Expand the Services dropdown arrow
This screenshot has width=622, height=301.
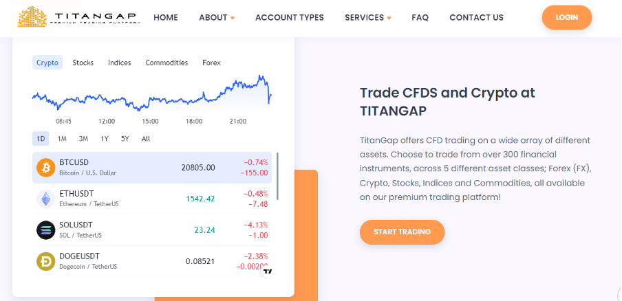[389, 18]
